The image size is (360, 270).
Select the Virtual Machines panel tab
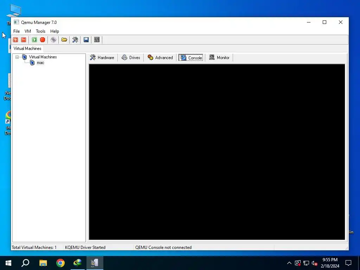pos(27,49)
